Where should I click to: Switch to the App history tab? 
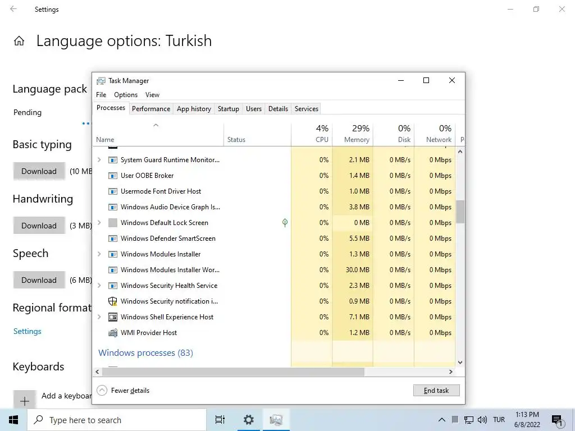click(x=194, y=109)
